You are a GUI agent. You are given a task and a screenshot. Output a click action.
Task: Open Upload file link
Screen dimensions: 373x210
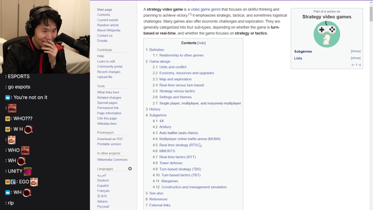coord(105,77)
